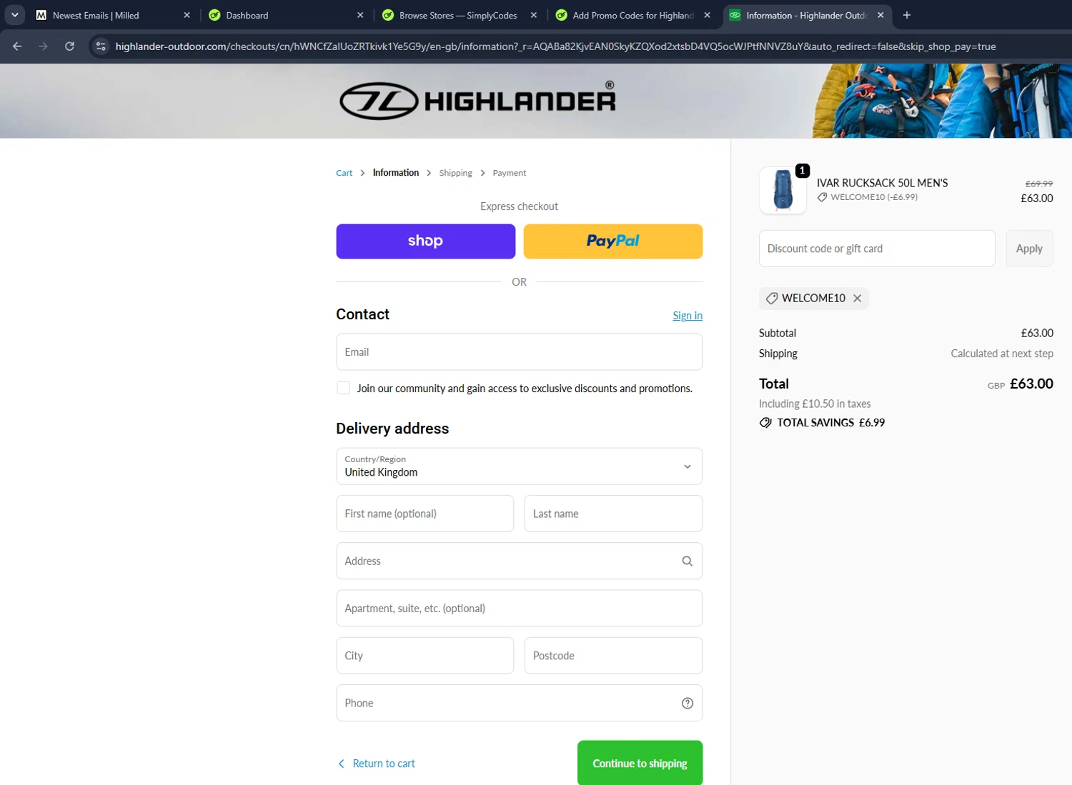
Task: Focus the Address field
Action: 519,561
